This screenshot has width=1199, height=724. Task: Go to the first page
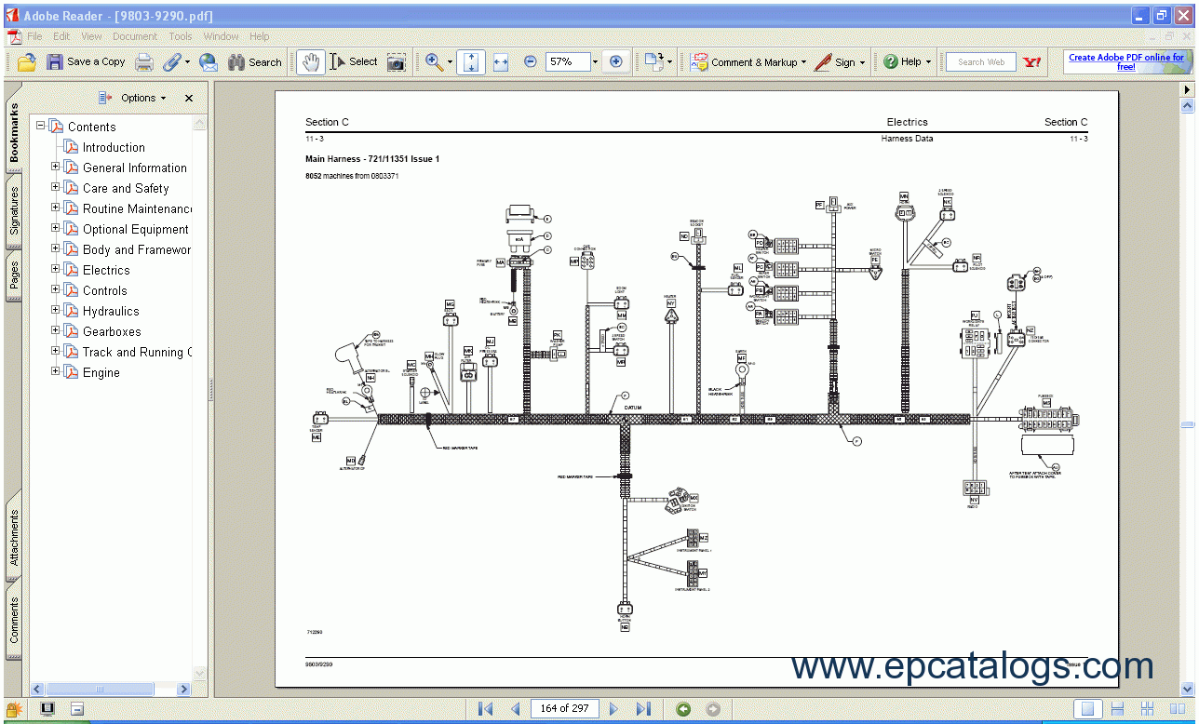pyautogui.click(x=485, y=709)
